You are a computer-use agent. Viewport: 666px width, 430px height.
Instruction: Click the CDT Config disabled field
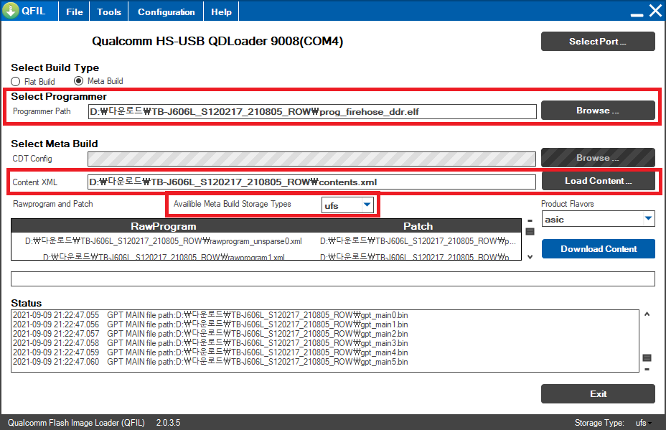point(311,159)
